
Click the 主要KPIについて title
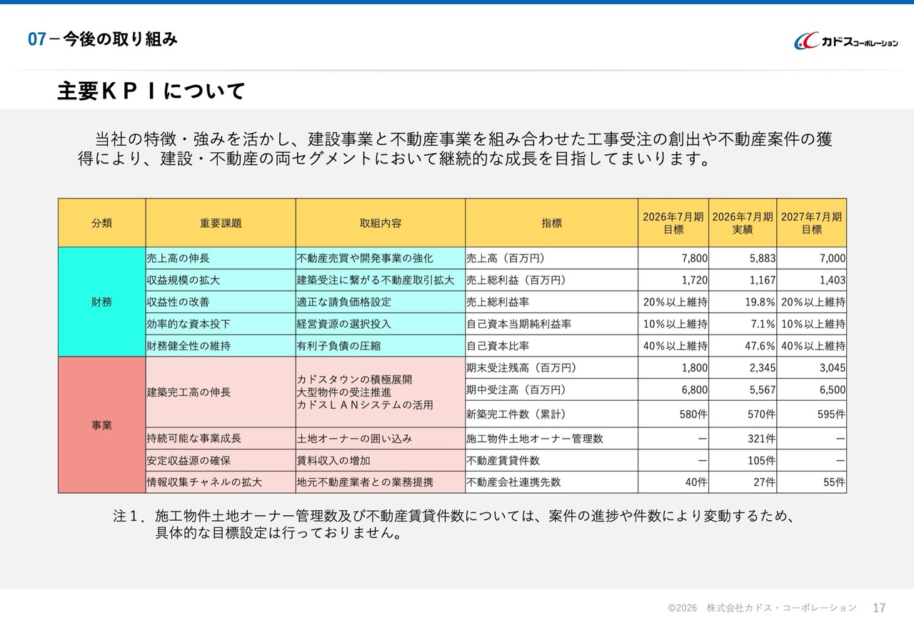click(x=151, y=91)
